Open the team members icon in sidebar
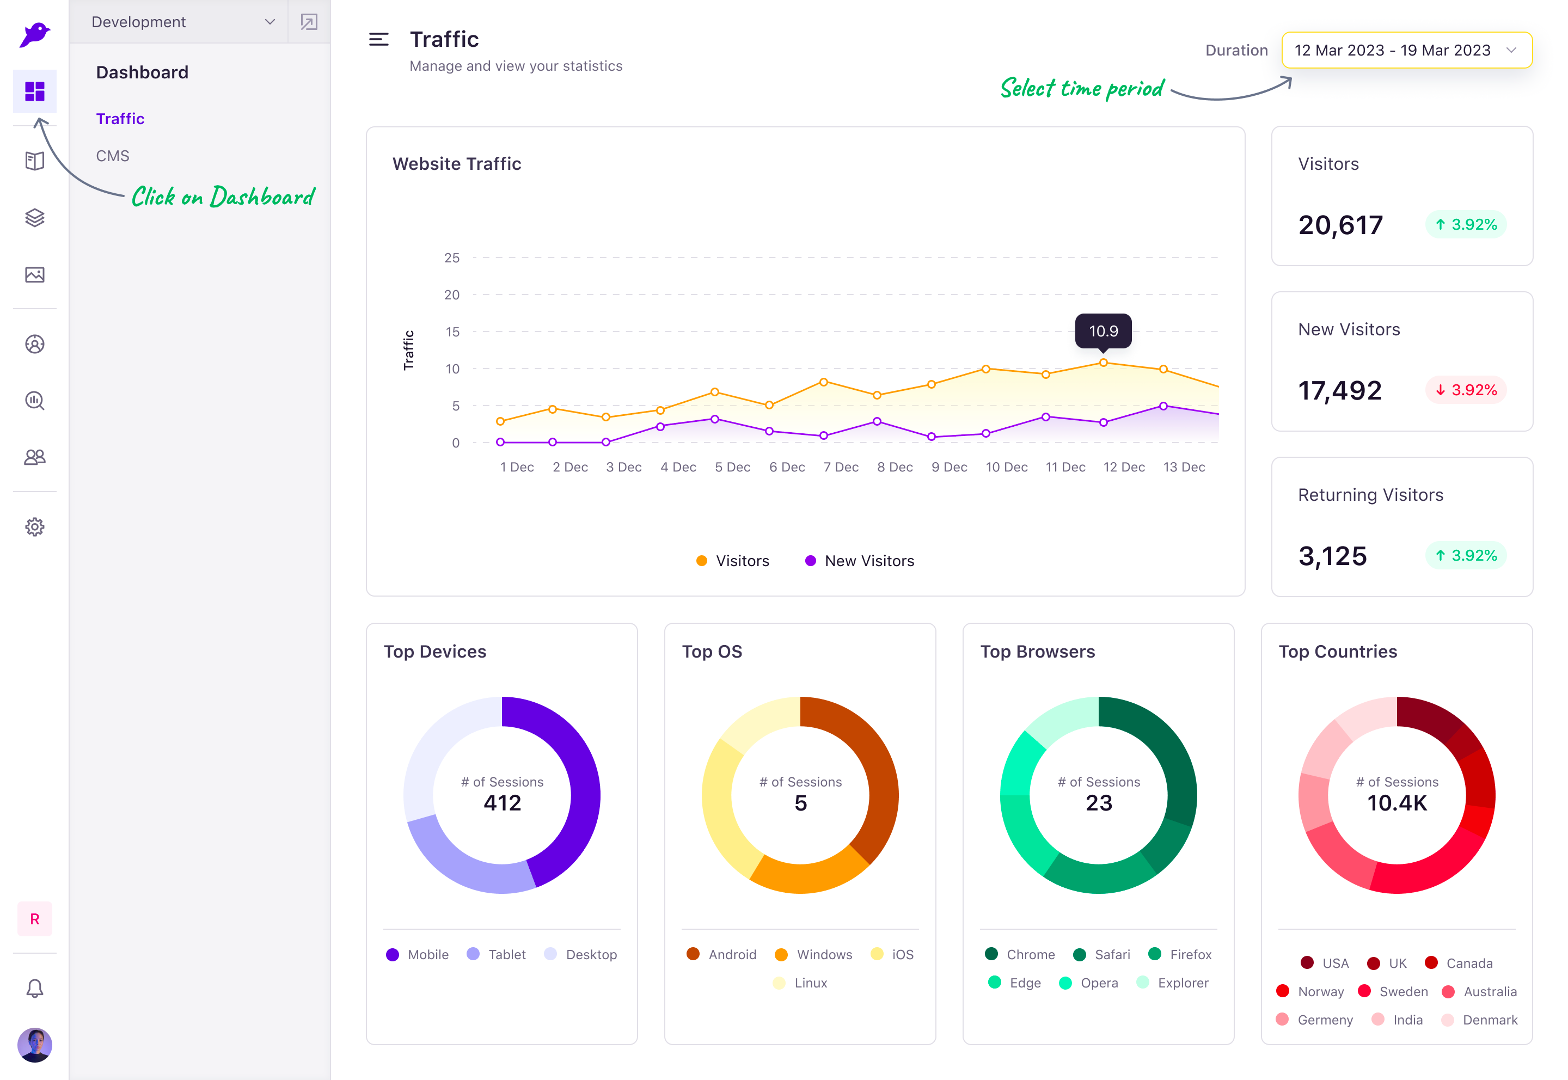The height and width of the screenshot is (1080, 1568). coord(34,457)
